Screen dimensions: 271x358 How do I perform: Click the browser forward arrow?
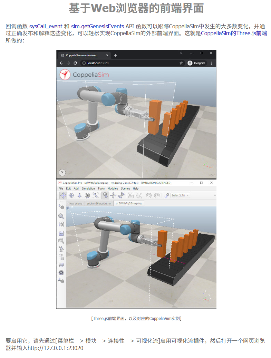pos(68,63)
